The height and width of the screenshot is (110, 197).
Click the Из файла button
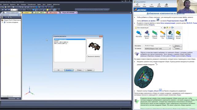pyautogui.click(x=69, y=70)
